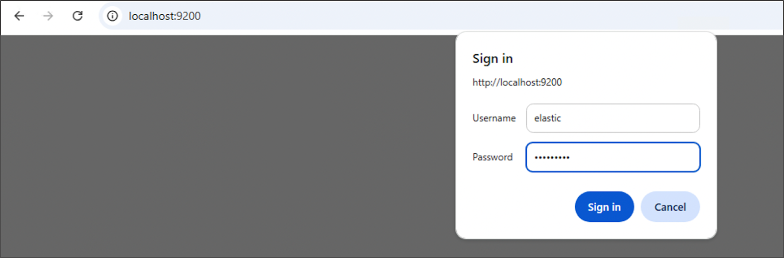
Task: Cancel the sign in dialog
Action: pos(670,207)
